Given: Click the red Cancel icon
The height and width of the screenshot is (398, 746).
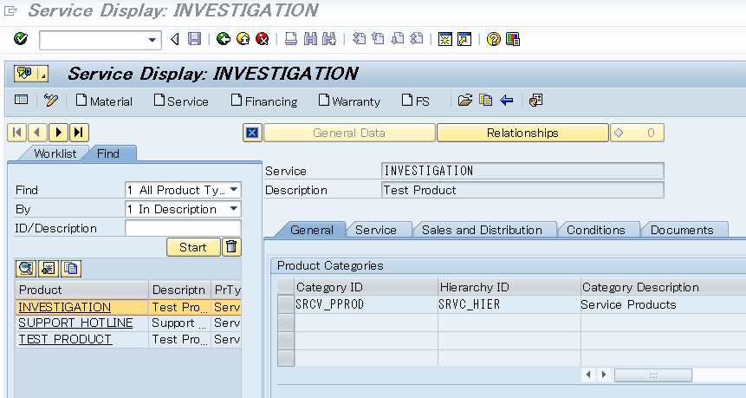Looking at the screenshot, I should click(x=263, y=39).
